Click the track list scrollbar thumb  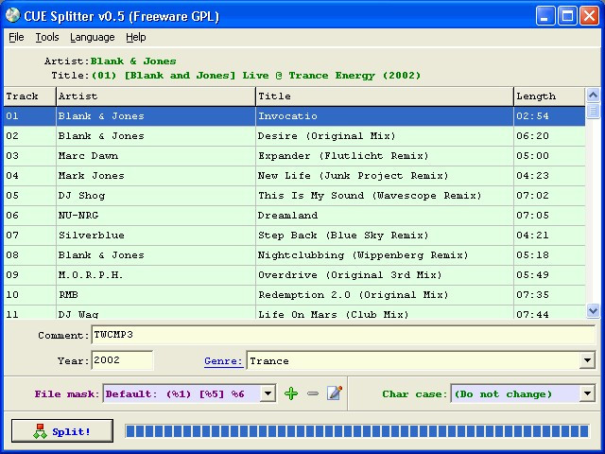tap(593, 111)
